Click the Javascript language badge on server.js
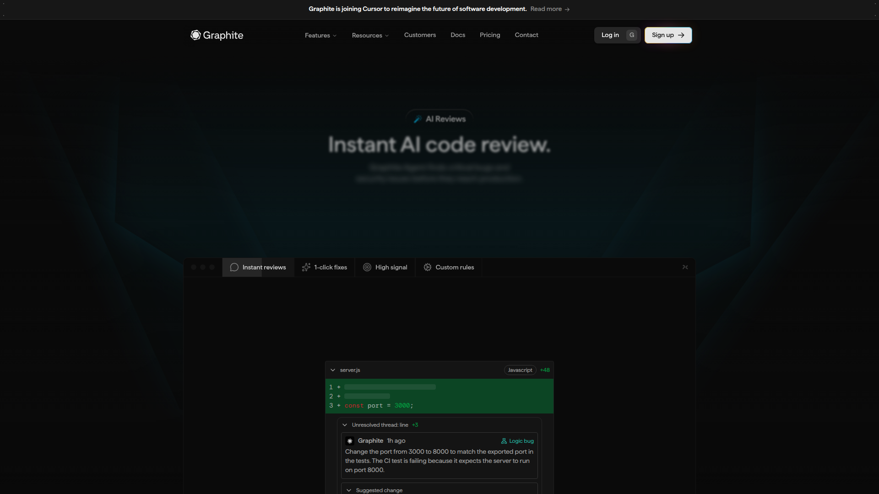Screen dimensions: 879x494 coord(520,370)
